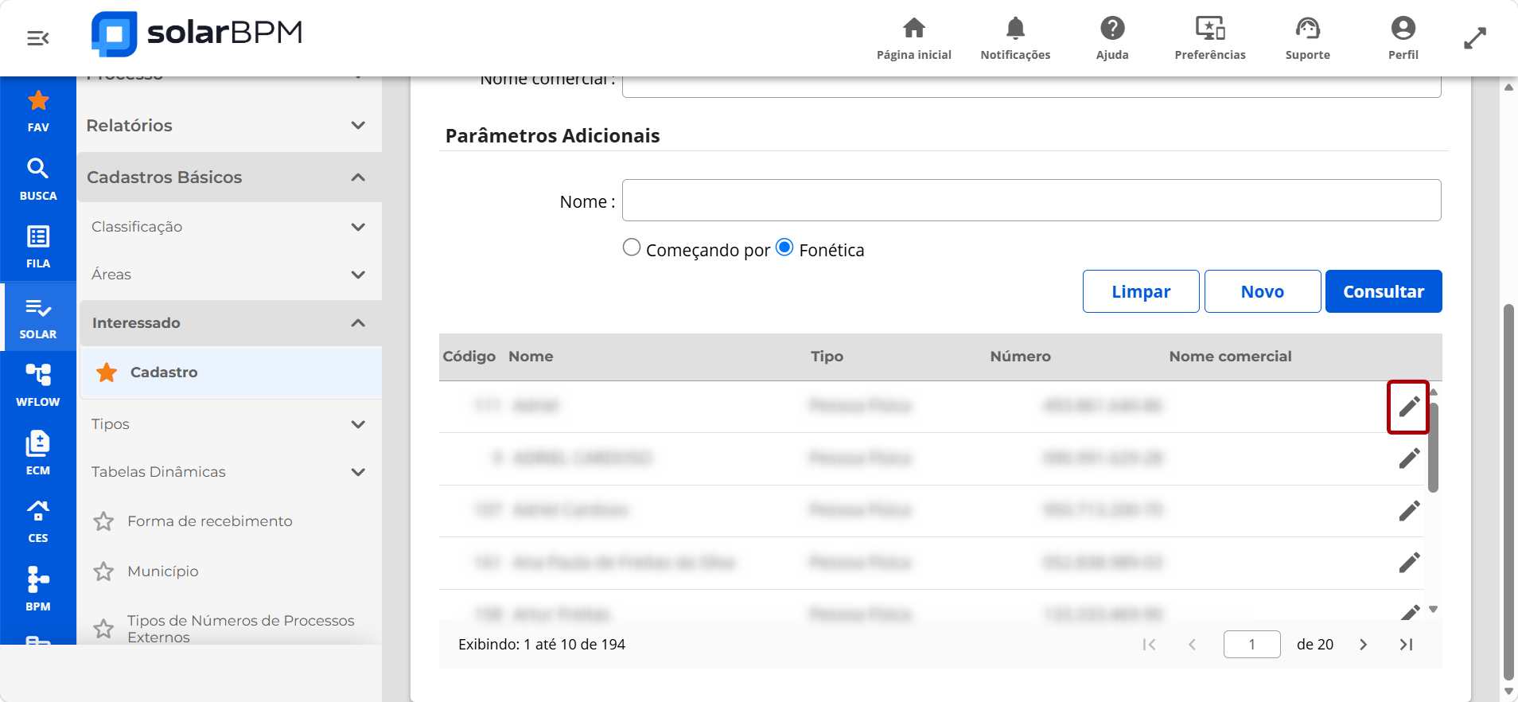Edit the first result row pencil icon
This screenshot has width=1518, height=702.
click(x=1408, y=407)
